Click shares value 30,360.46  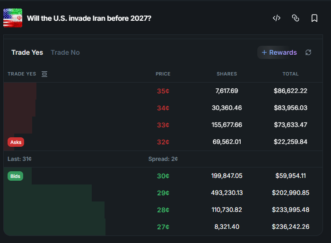tap(226, 108)
